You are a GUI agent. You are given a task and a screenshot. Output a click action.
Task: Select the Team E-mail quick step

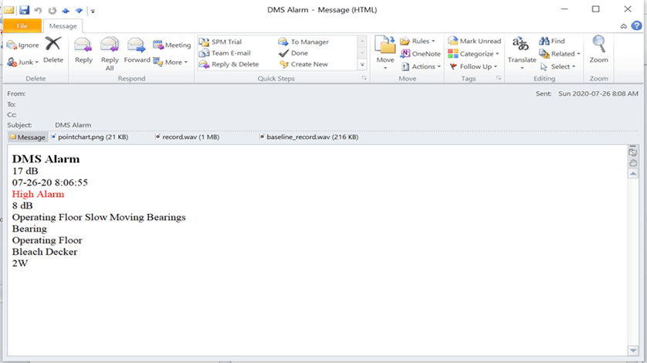coord(230,53)
